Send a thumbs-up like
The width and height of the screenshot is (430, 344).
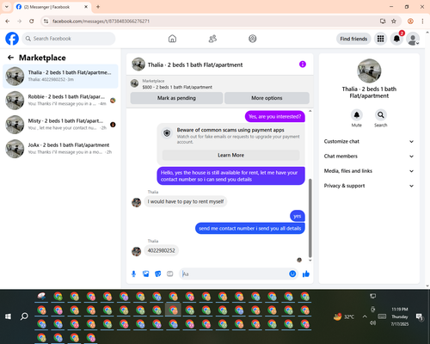306,273
